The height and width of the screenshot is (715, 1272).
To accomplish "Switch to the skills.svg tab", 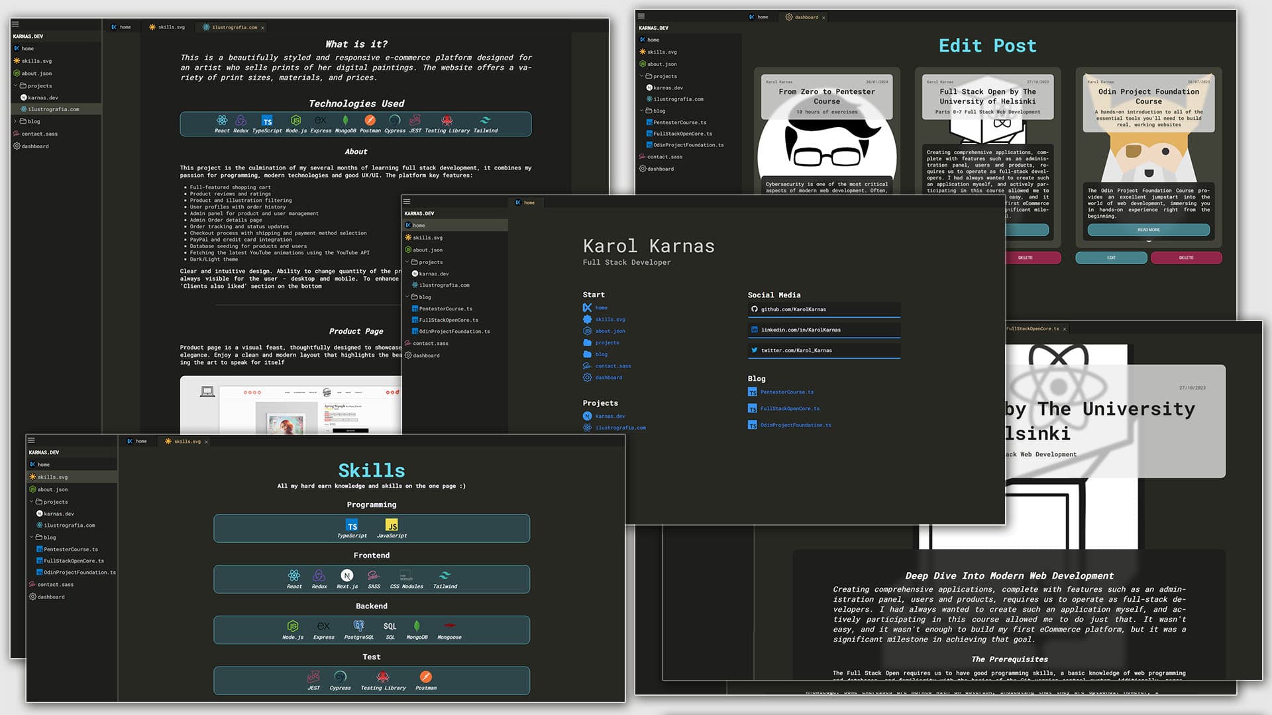I will coord(167,27).
